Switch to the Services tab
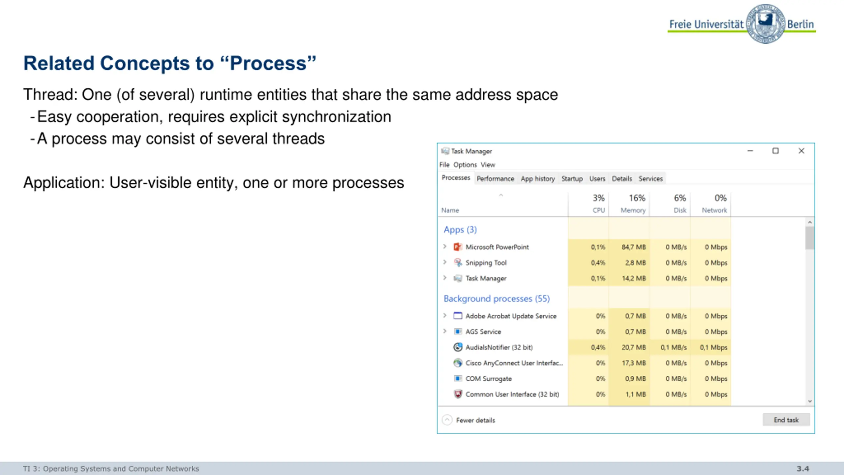Image resolution: width=844 pixels, height=475 pixels. tap(650, 178)
